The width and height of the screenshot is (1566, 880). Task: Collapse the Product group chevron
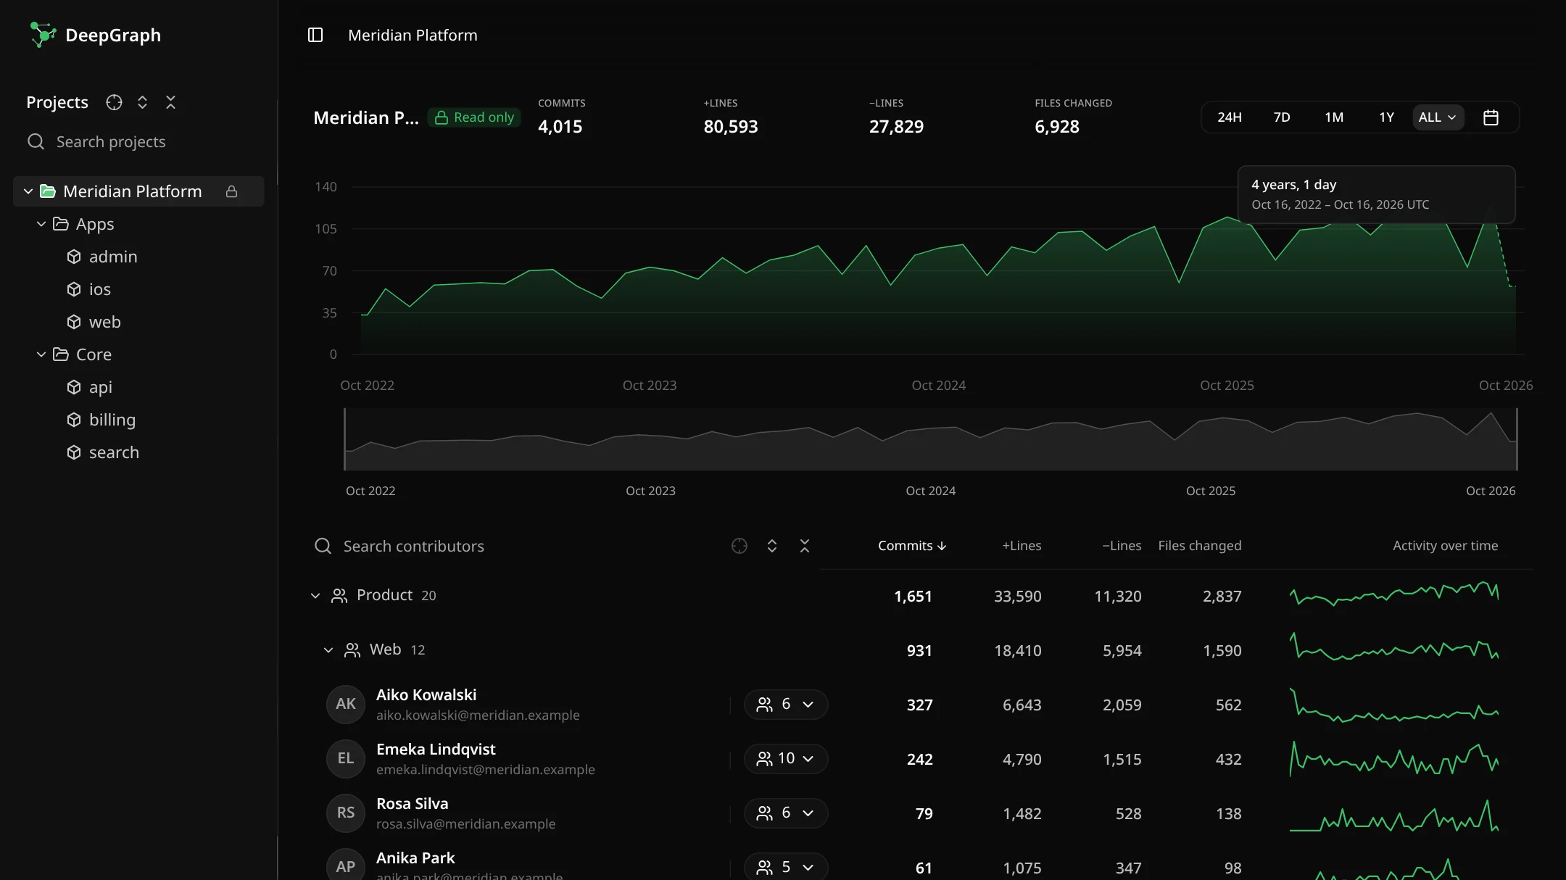pos(315,596)
